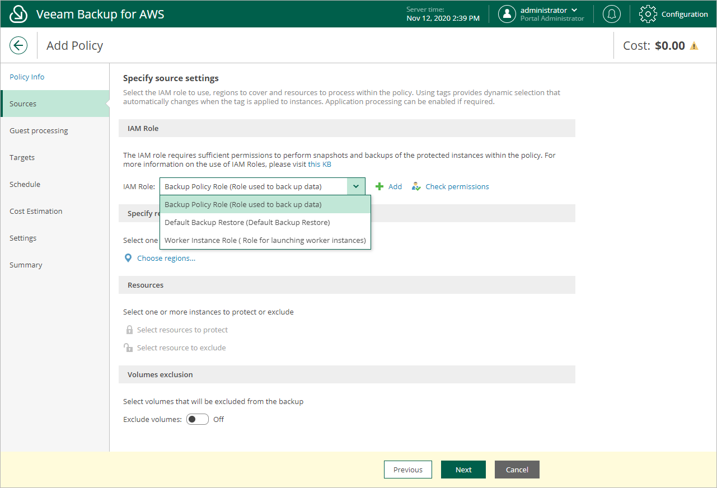
Task: Open the Policy Info step
Action: 55,77
